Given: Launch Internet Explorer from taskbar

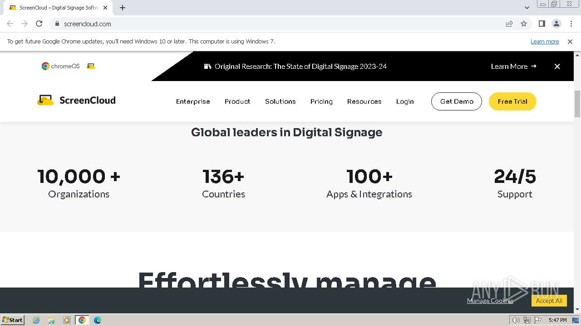Looking at the screenshot, I should point(36,320).
